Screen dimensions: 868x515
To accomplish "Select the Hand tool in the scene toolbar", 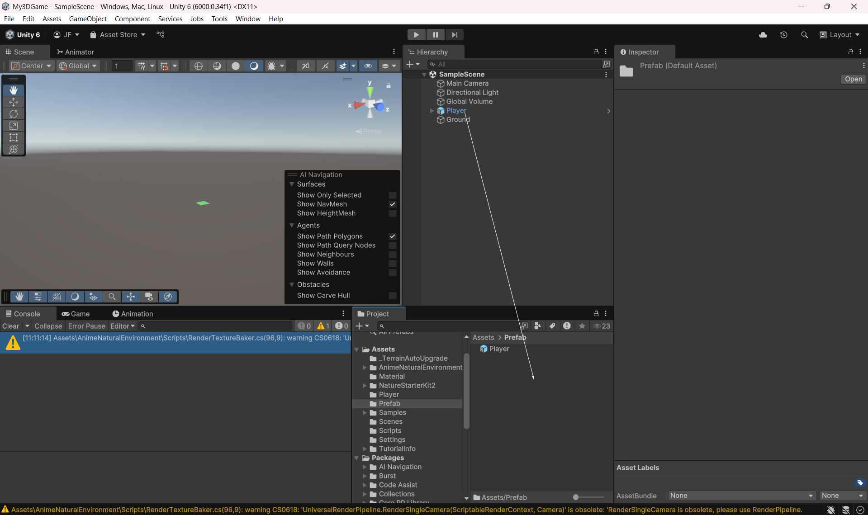I will click(14, 90).
